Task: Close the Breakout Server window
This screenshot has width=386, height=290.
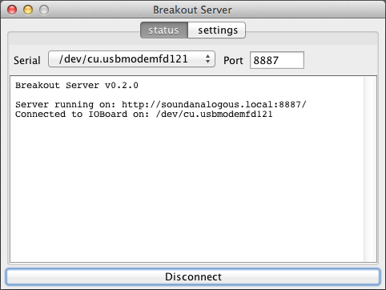Action: [x=12, y=10]
